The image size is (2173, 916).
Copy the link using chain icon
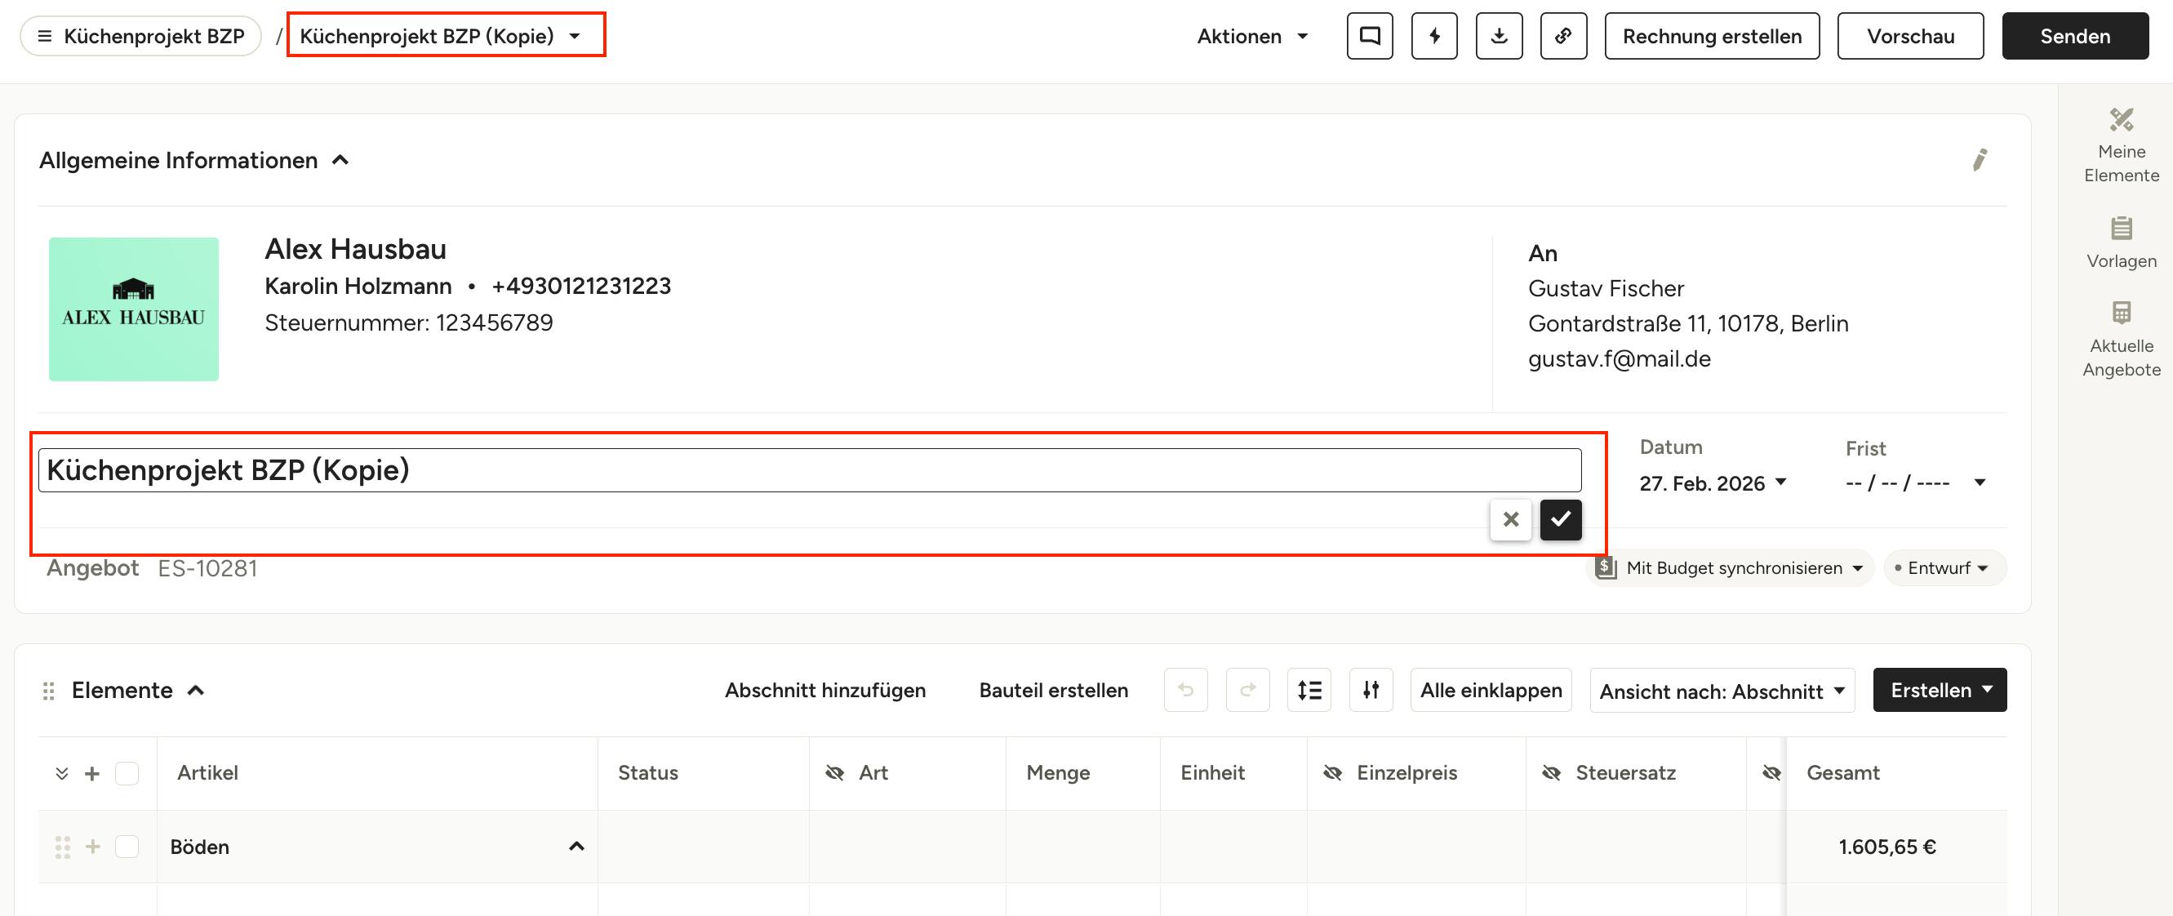1563,36
